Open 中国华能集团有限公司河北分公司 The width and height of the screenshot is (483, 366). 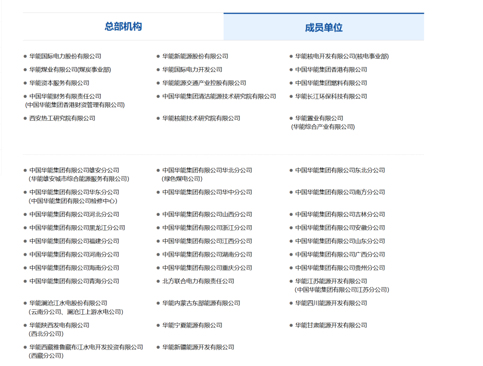[74, 214]
